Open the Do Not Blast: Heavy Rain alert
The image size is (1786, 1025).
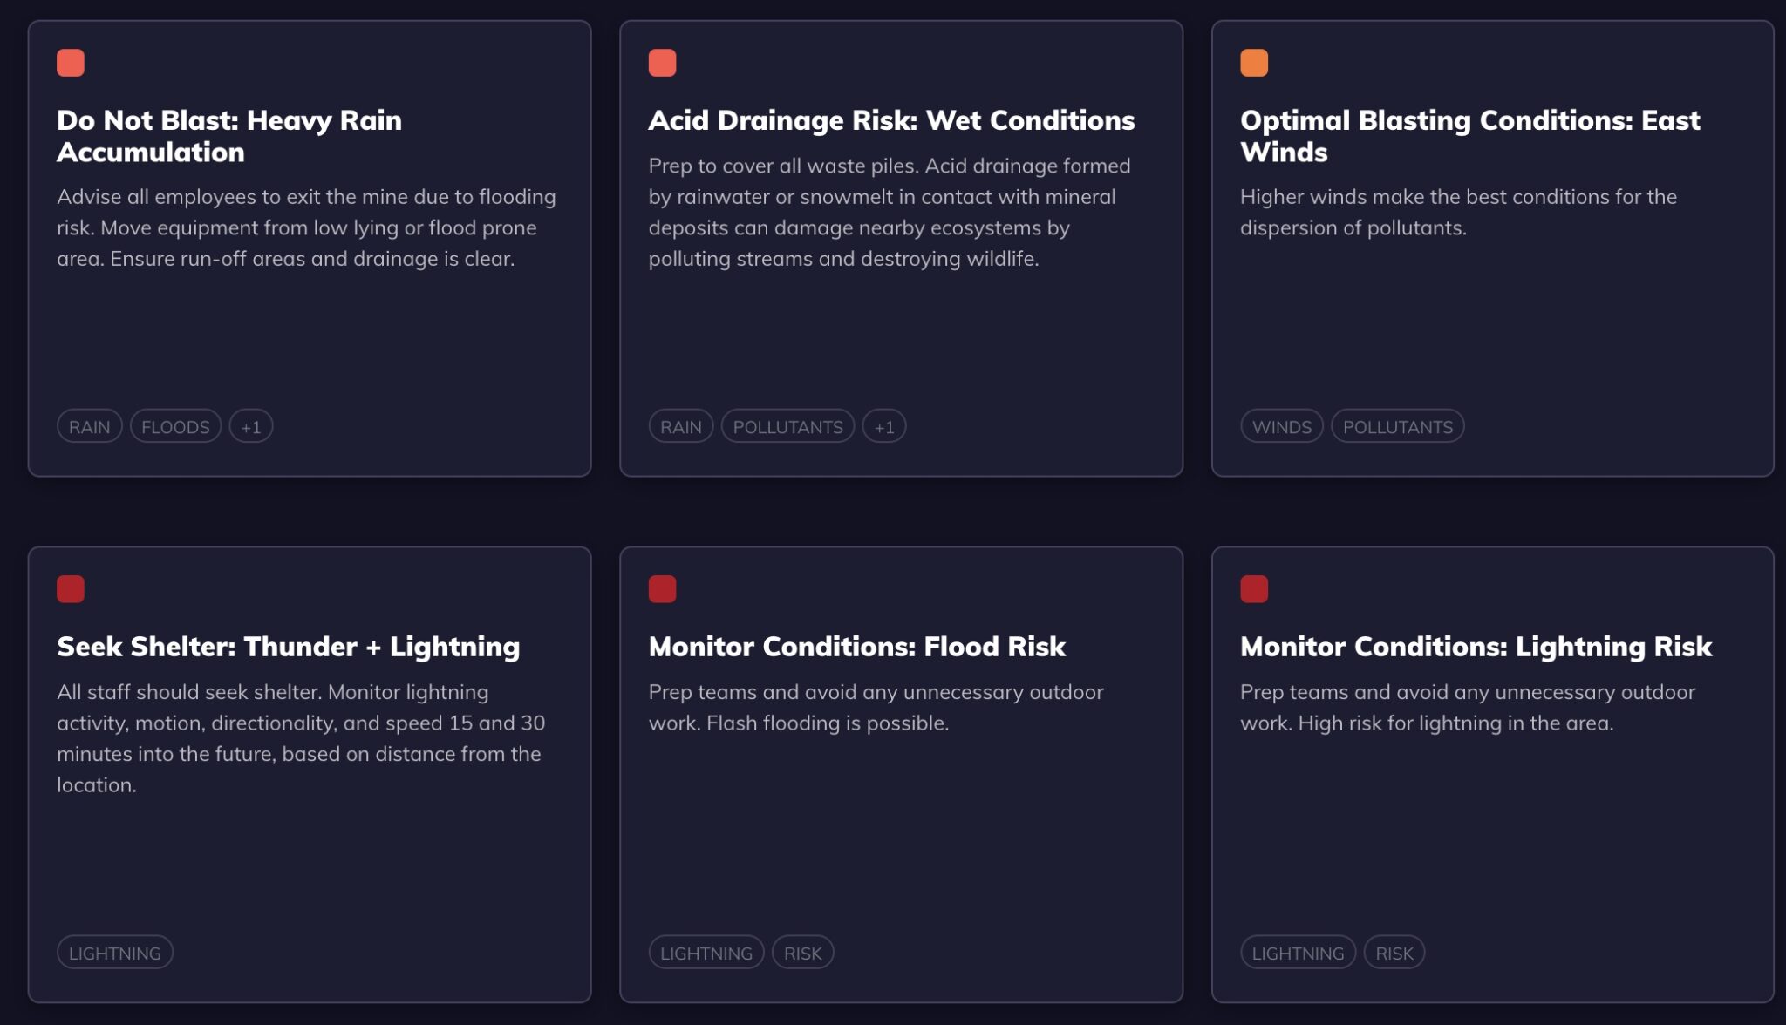coord(228,136)
